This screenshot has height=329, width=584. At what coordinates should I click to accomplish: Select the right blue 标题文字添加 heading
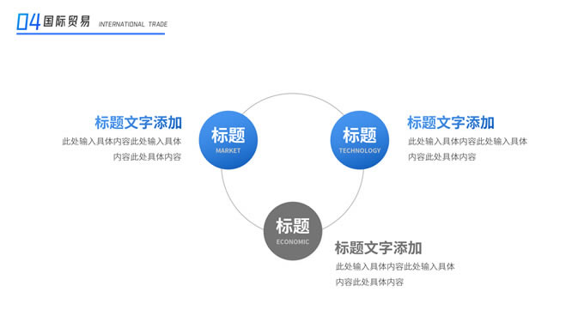coord(451,123)
